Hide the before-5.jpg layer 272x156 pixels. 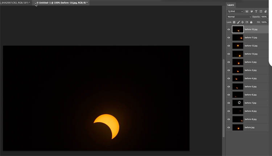tap(228, 87)
